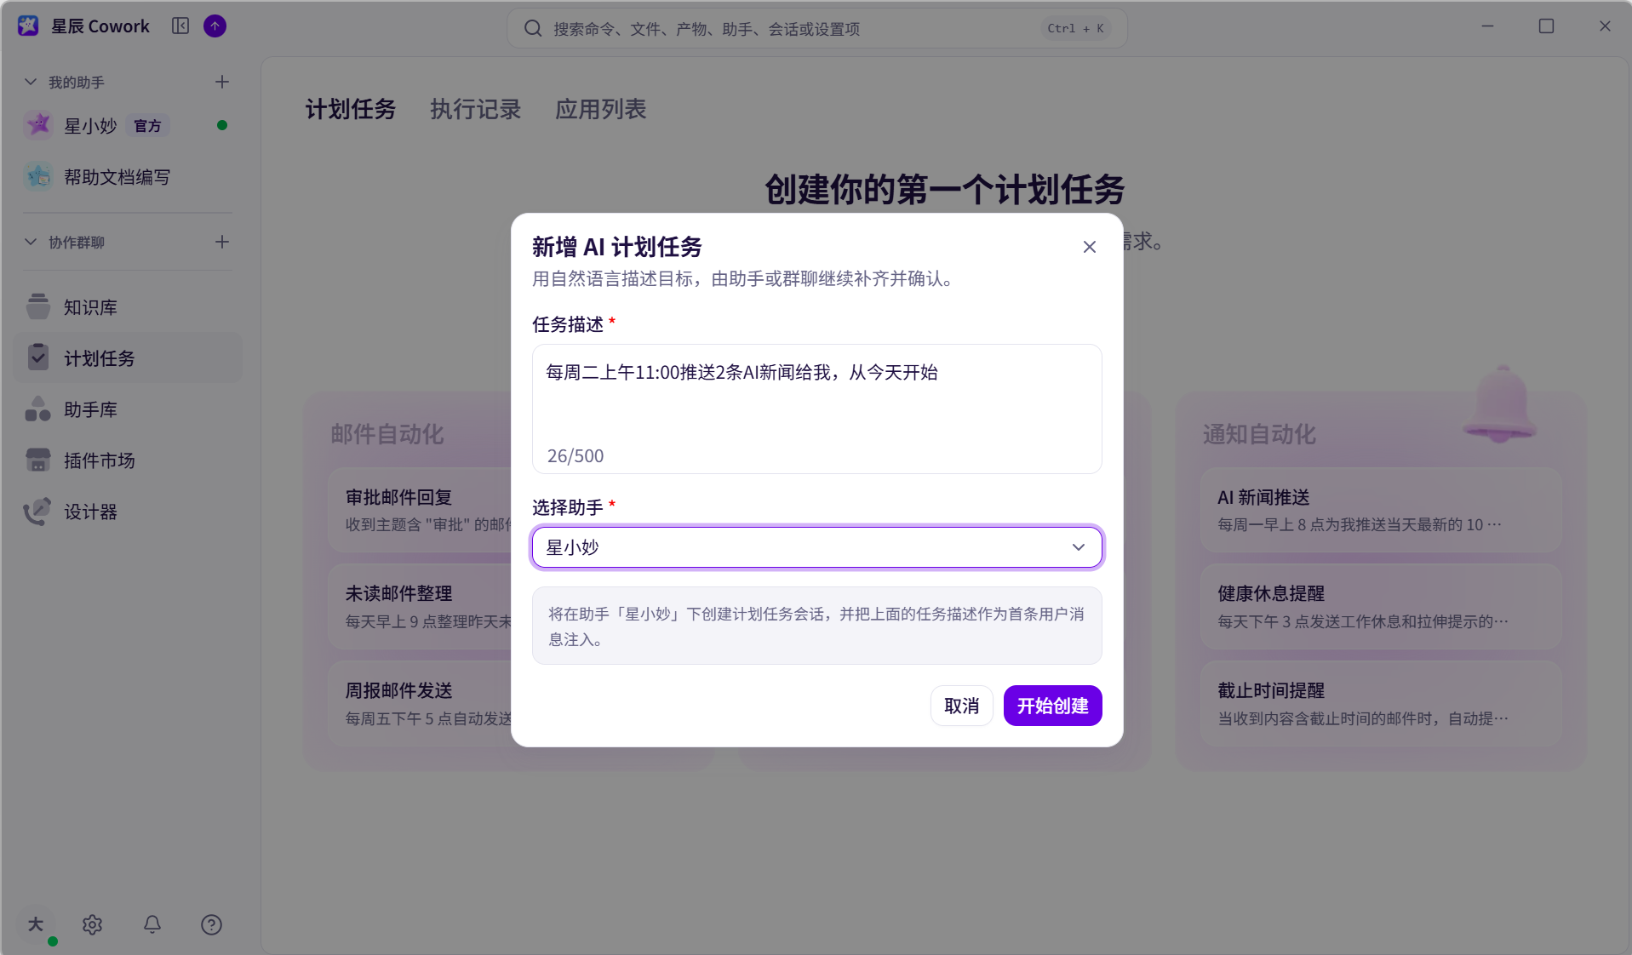
Task: Click the 助手库 sidebar icon
Action: (38, 409)
